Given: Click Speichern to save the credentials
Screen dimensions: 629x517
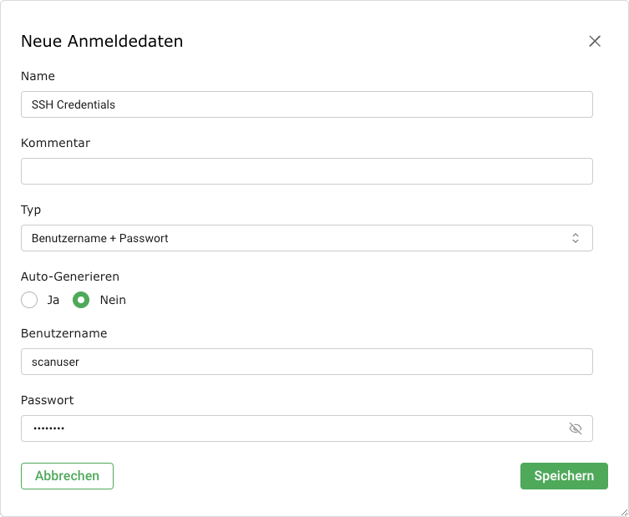Looking at the screenshot, I should [564, 476].
